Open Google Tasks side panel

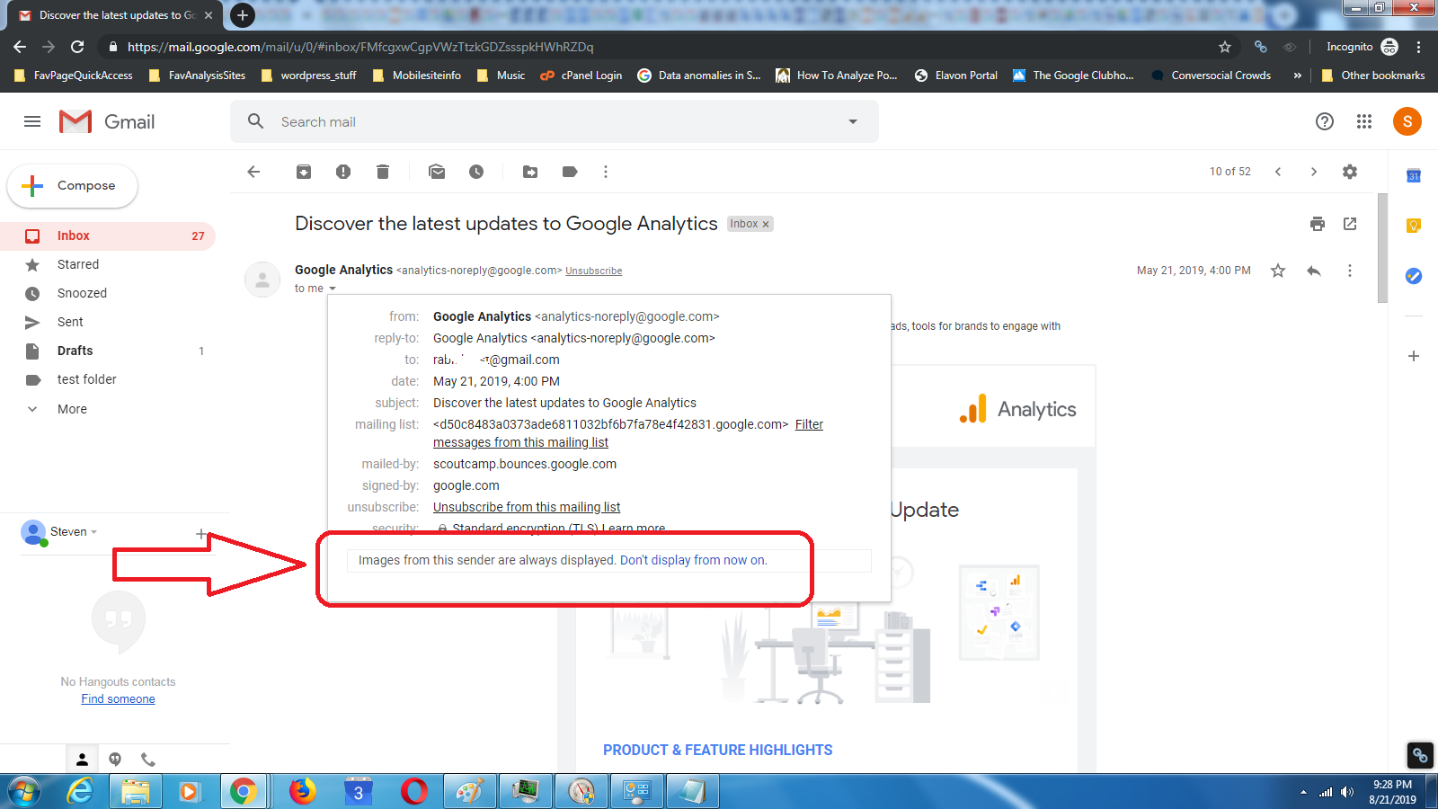coord(1414,276)
